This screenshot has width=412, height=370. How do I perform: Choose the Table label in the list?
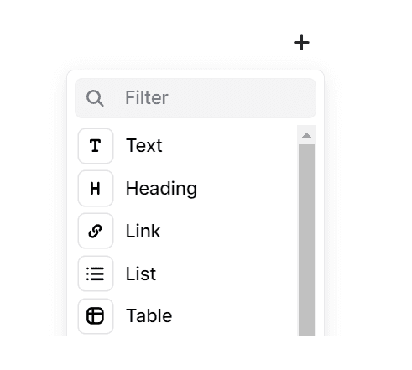coord(149,315)
